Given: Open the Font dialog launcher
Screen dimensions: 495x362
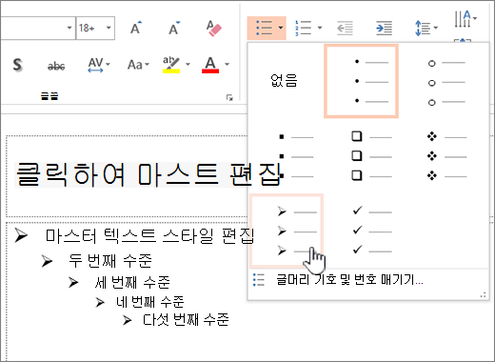Looking at the screenshot, I should [x=229, y=97].
